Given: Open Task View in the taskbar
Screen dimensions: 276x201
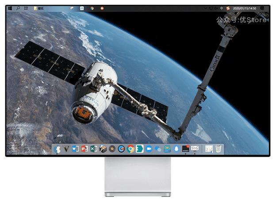Looking at the screenshot, I should [x=26, y=8].
